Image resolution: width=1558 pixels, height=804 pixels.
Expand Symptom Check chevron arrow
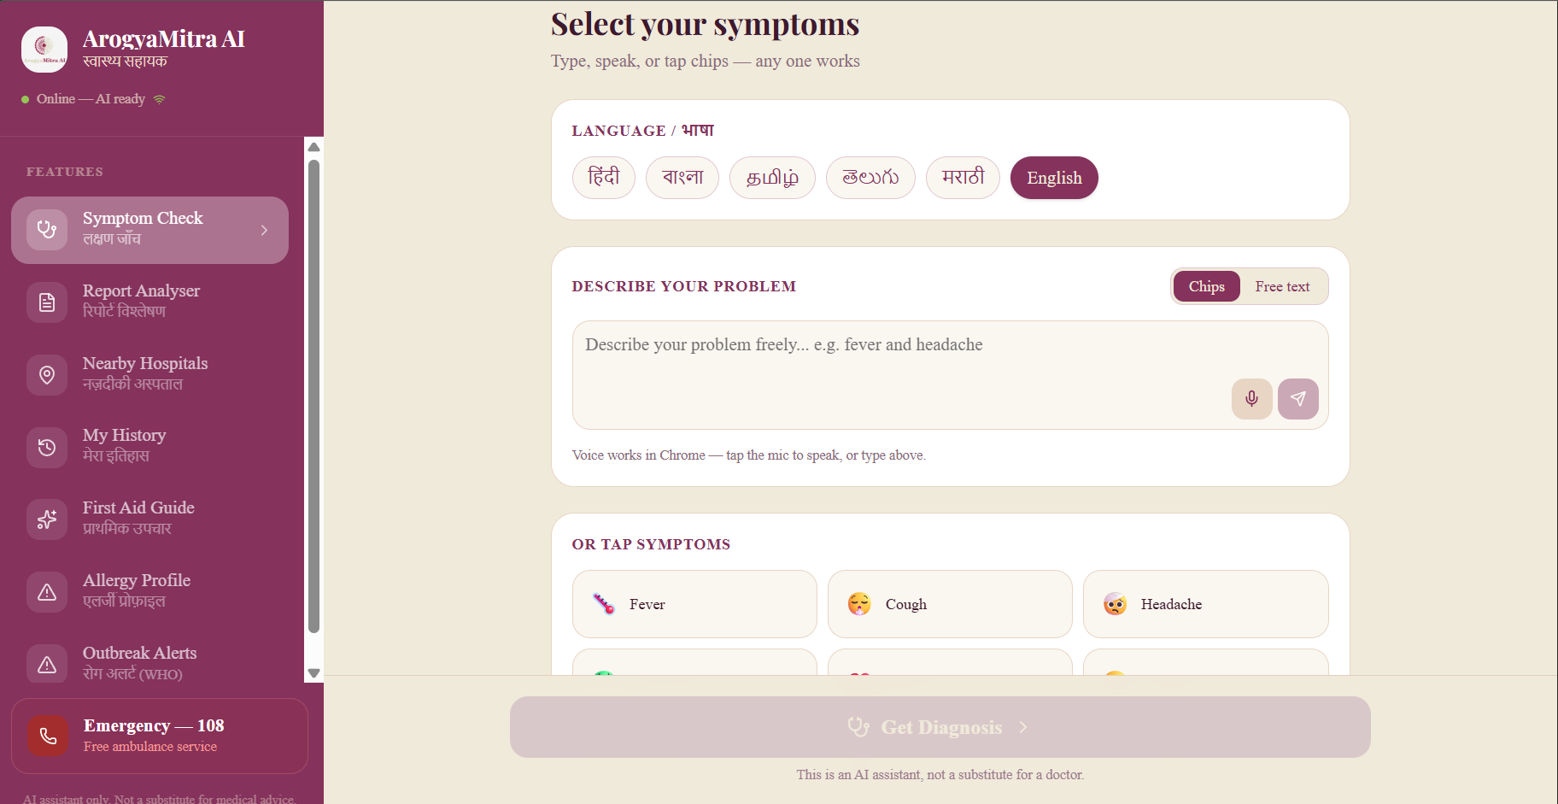265,230
